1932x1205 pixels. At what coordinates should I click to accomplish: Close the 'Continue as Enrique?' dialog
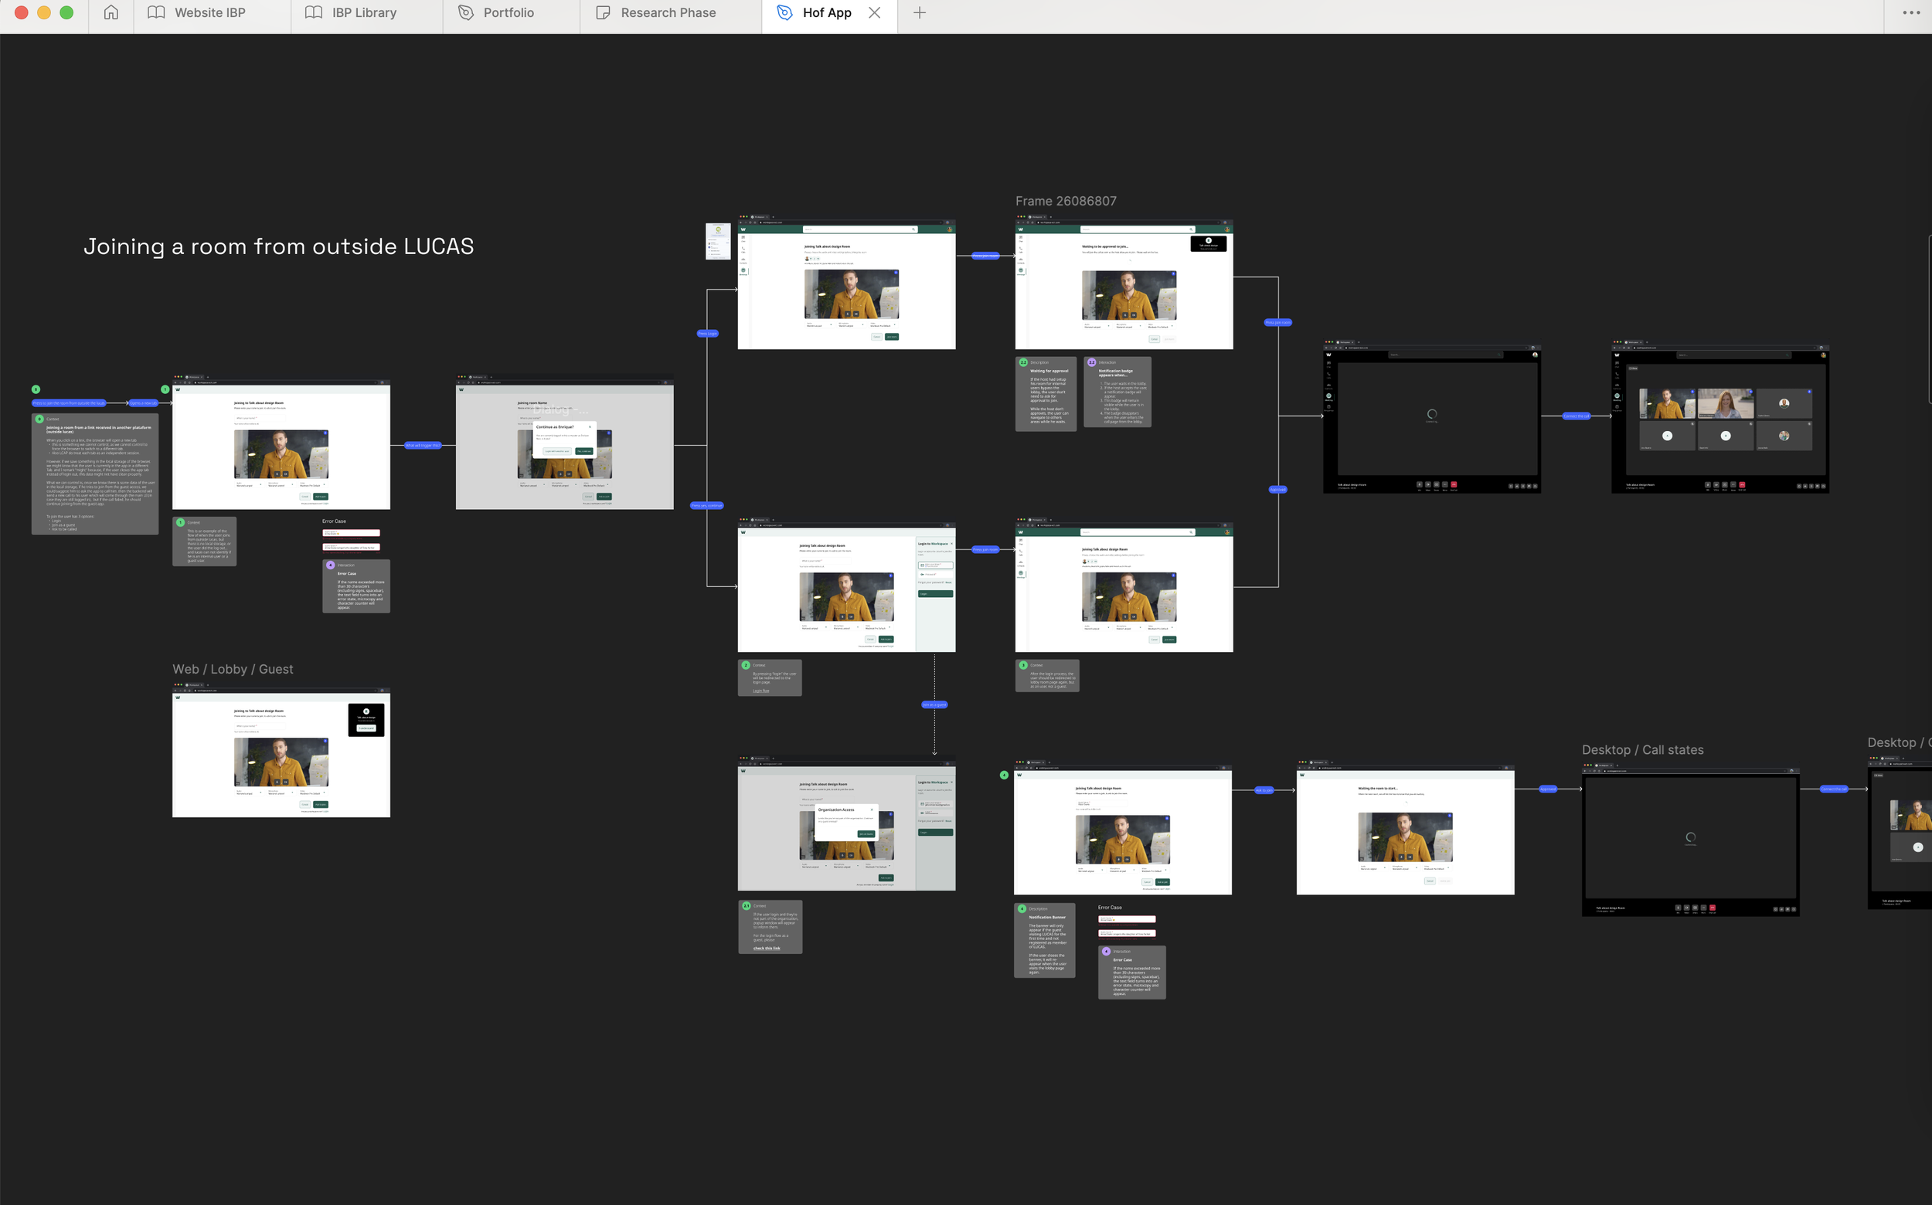pos(590,427)
